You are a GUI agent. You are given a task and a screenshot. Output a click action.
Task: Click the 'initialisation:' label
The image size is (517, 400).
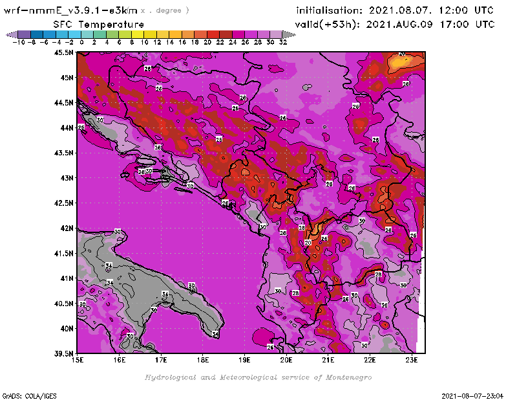(x=329, y=10)
